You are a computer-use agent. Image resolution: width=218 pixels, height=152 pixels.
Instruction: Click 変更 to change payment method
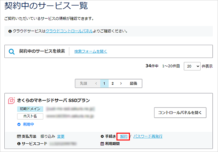(61, 136)
